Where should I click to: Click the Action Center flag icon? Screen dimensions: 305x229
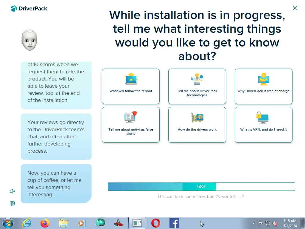(x=260, y=223)
